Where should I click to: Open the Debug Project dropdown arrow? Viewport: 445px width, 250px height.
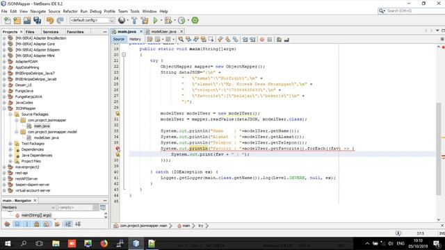[x=175, y=20]
